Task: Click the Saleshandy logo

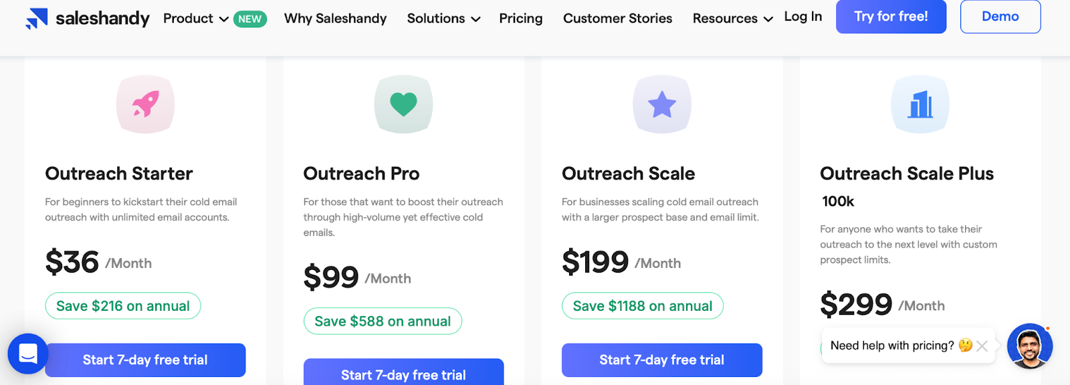Action: tap(86, 18)
